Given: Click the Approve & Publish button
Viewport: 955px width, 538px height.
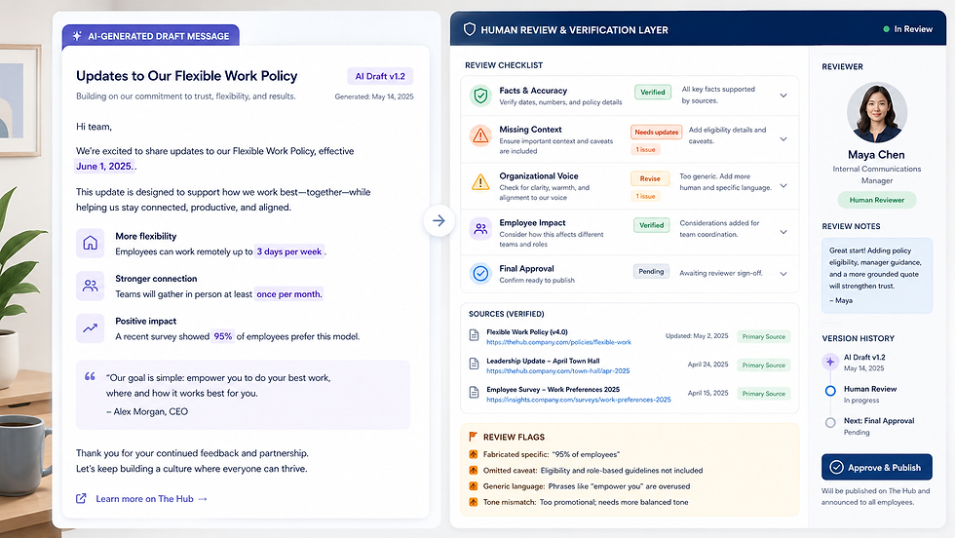Looking at the screenshot, I should pyautogui.click(x=876, y=467).
